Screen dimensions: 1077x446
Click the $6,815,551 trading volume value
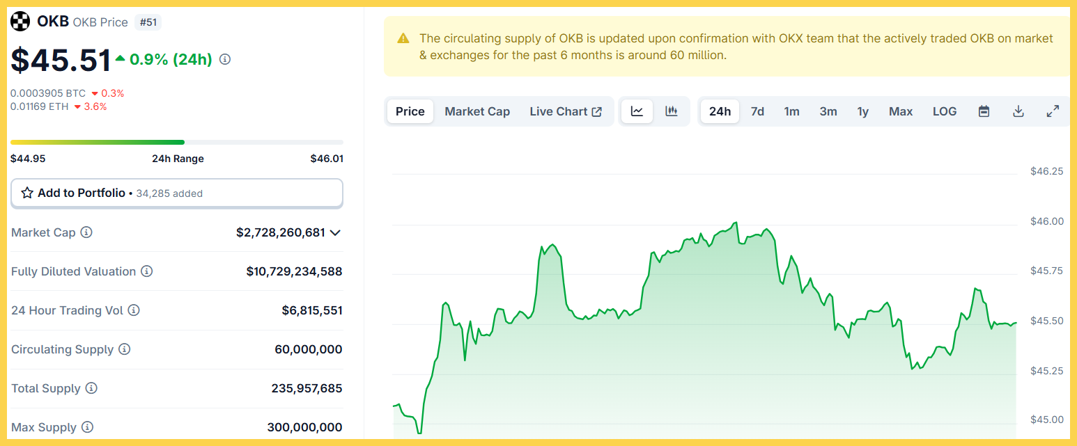(312, 310)
